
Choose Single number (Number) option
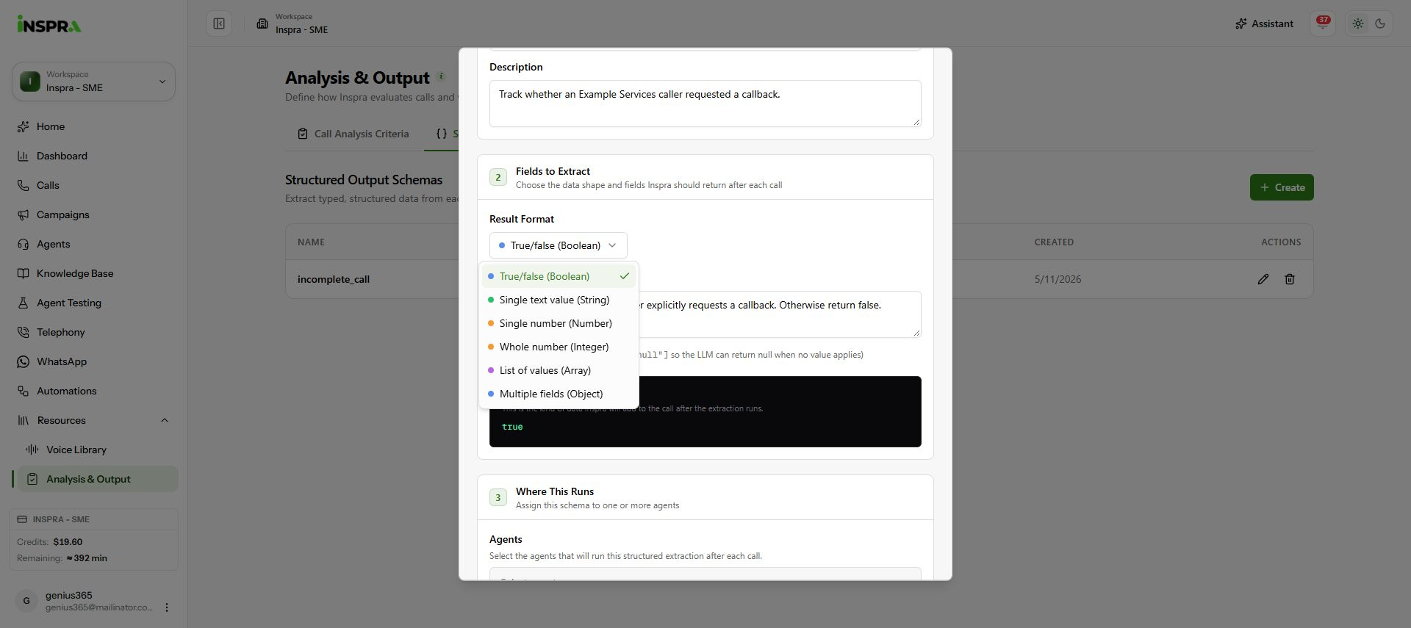pyautogui.click(x=559, y=323)
